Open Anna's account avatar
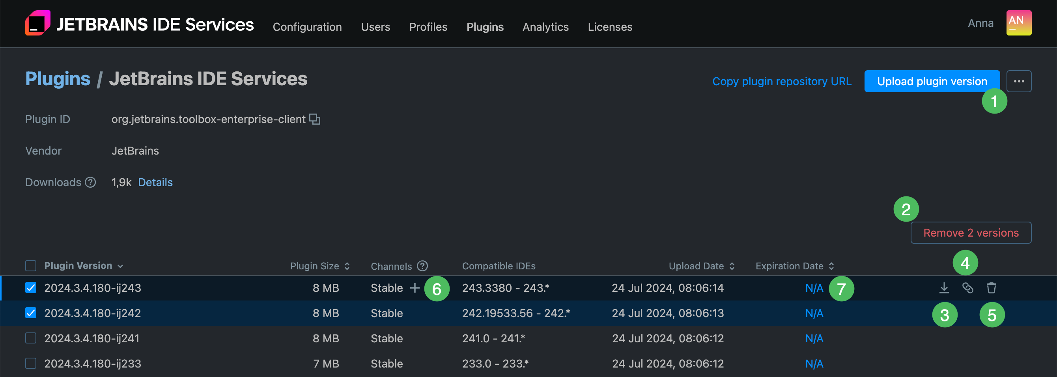The width and height of the screenshot is (1057, 377). point(1018,23)
